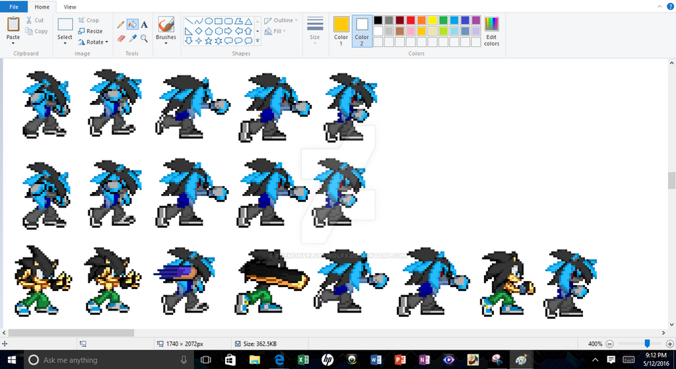Open the Edit colors dialog
676x369 pixels.
click(491, 32)
